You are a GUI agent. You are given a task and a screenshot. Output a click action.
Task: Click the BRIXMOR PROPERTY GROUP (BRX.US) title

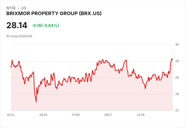[54, 13]
